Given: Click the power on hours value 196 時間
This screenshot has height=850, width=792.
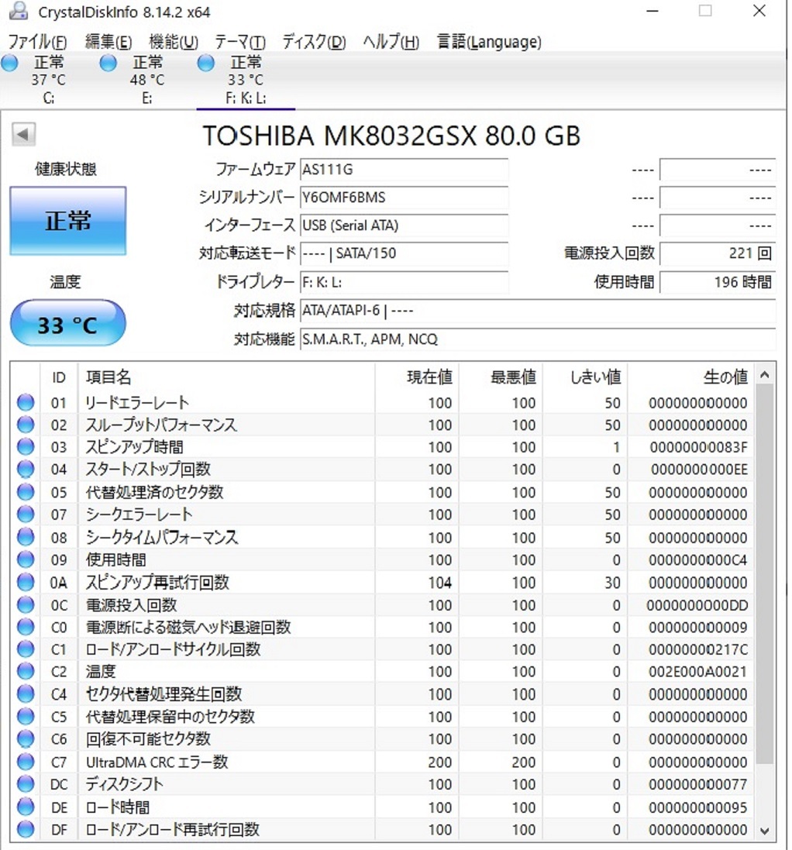Looking at the screenshot, I should [718, 282].
